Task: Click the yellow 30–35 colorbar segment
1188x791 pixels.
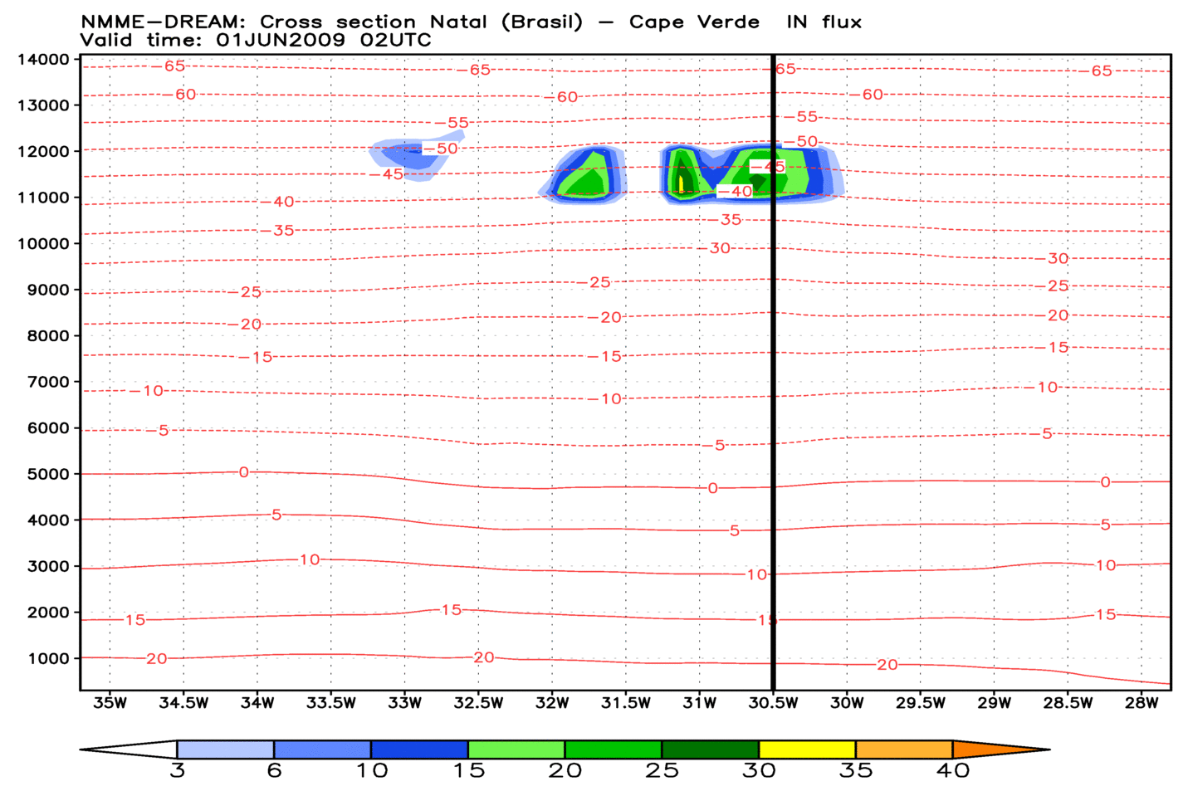Action: pos(807,749)
